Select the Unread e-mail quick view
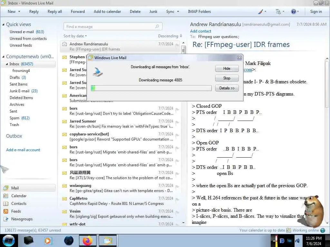The image size is (330, 247). [x=27, y=32]
